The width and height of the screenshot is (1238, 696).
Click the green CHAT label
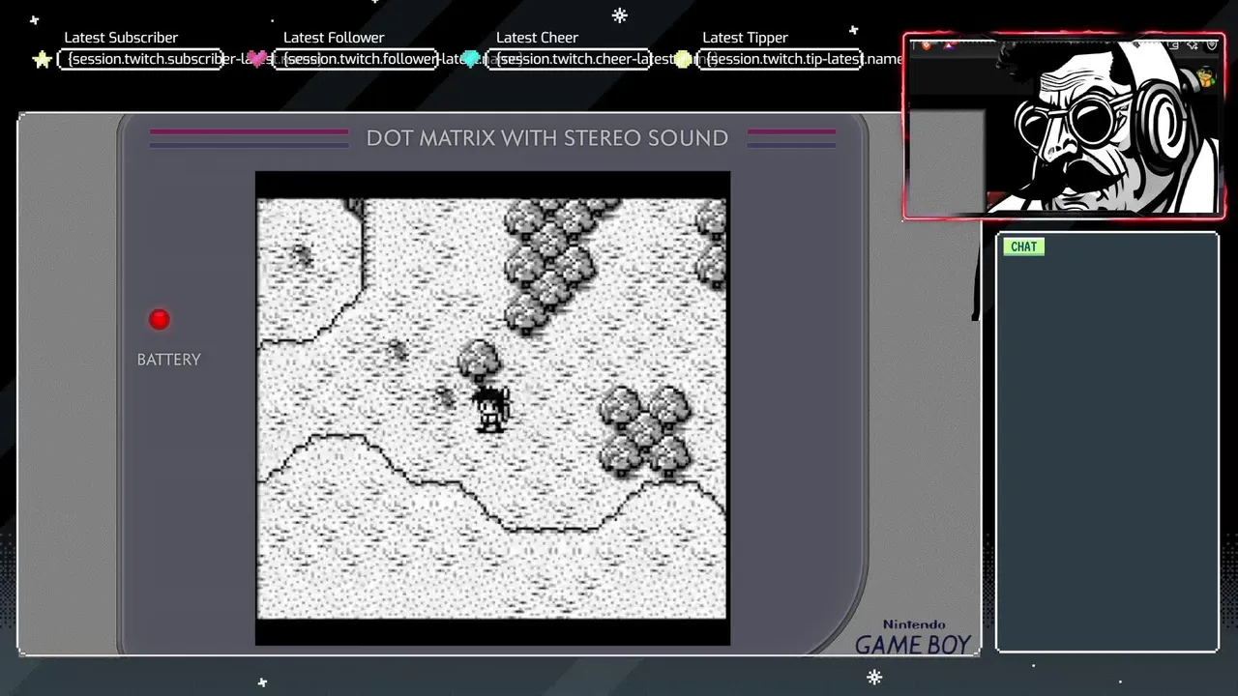click(x=1023, y=246)
